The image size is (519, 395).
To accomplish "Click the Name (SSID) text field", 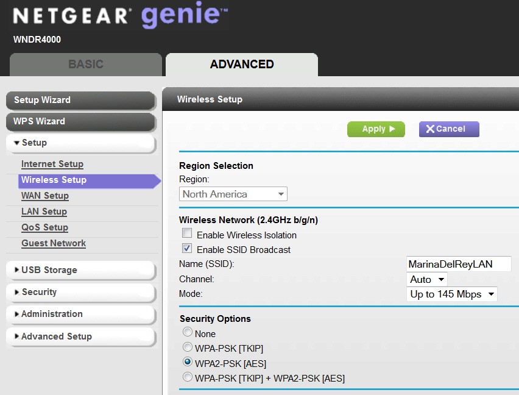I will (459, 264).
